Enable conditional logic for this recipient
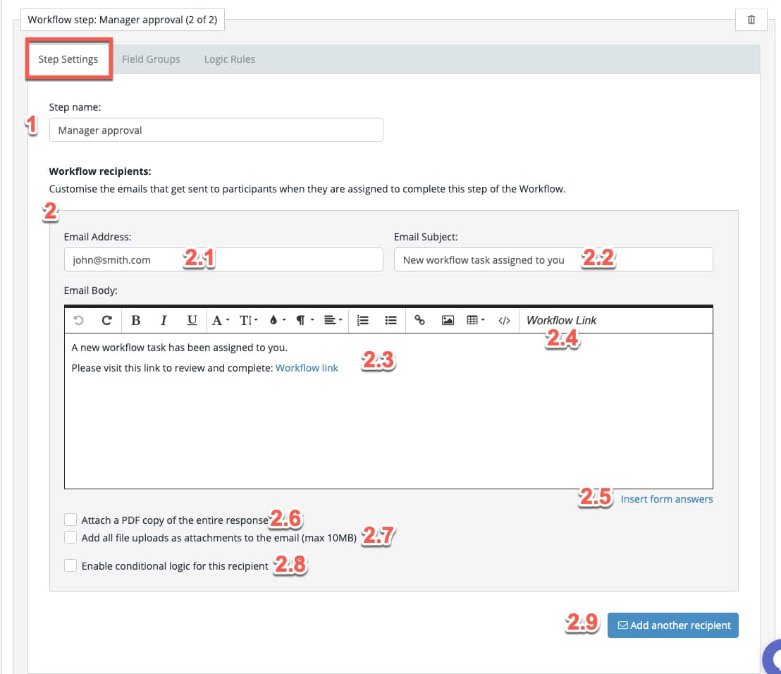 coord(70,565)
